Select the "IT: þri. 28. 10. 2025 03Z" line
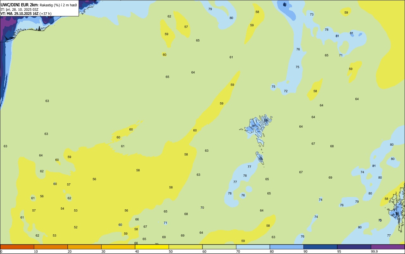405x254 pixels. 20,9
